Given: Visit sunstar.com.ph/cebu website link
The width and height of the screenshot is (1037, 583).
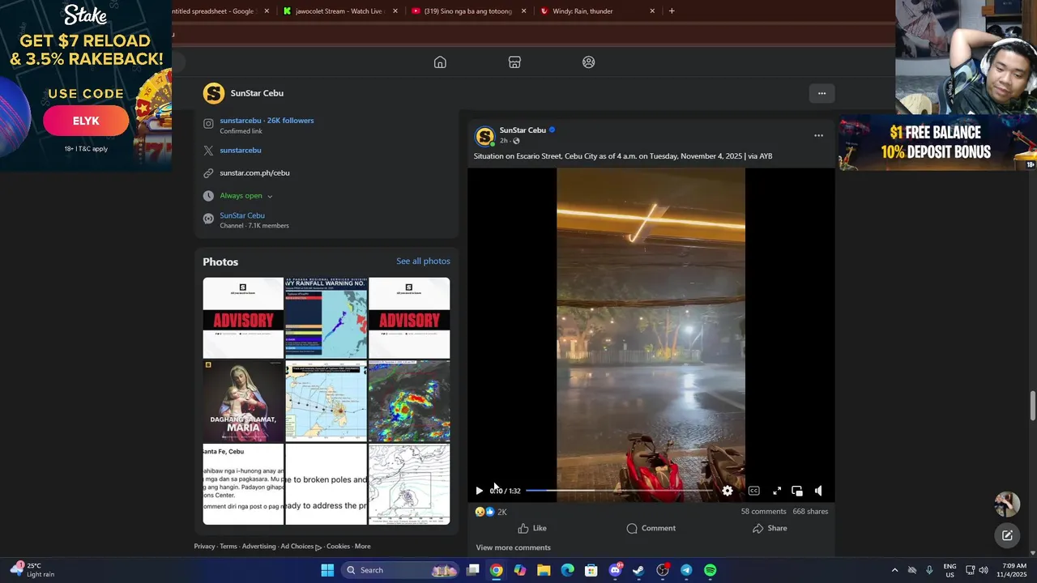Looking at the screenshot, I should 254,172.
